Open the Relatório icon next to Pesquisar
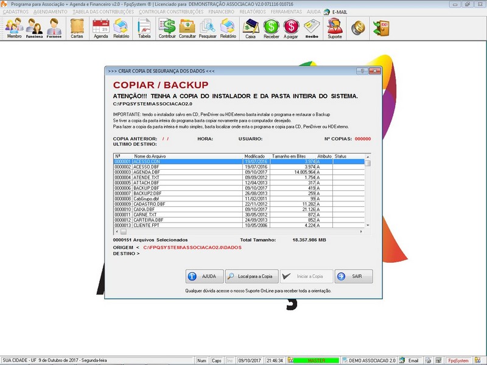The image size is (487, 365). click(228, 28)
